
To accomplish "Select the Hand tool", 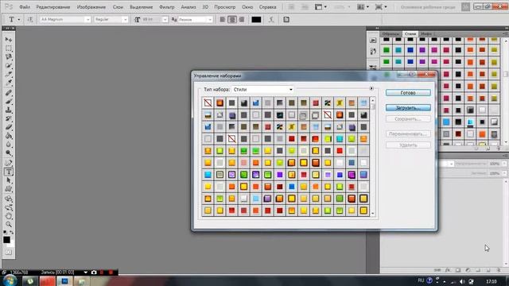I will click(x=9, y=216).
